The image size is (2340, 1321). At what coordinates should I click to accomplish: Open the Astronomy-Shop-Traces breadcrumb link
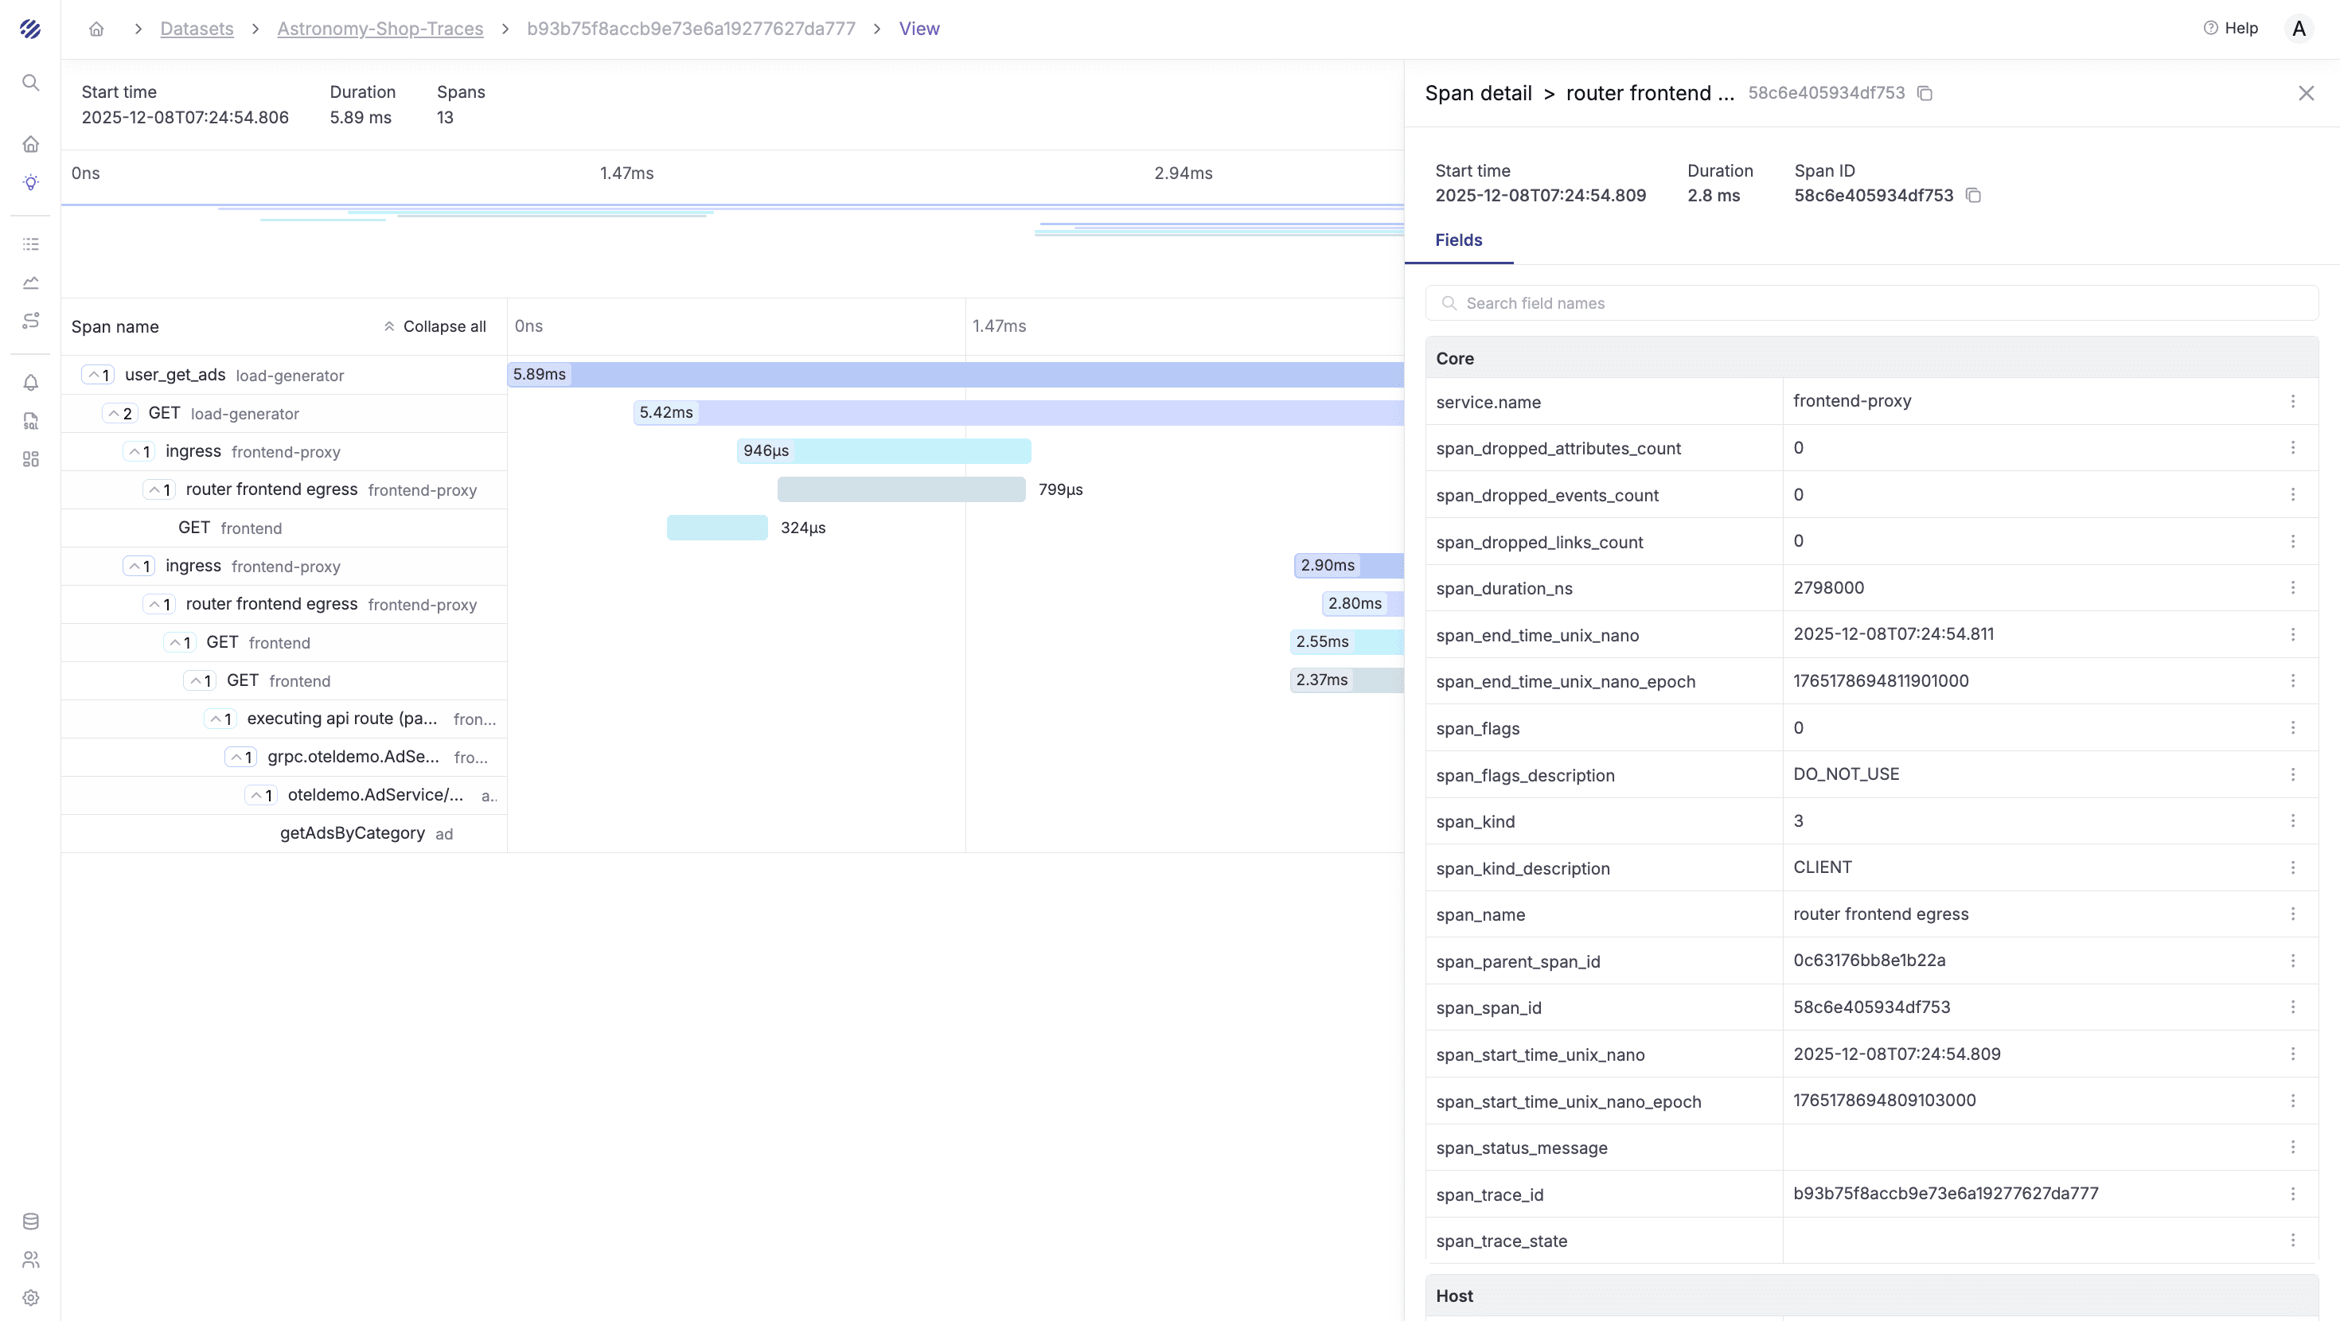pyautogui.click(x=380, y=29)
